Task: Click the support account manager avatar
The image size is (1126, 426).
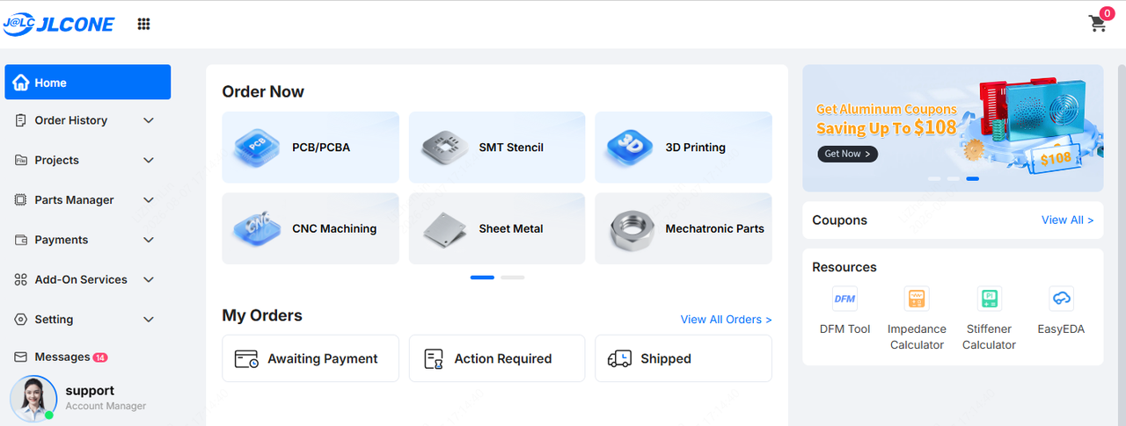Action: (x=33, y=398)
